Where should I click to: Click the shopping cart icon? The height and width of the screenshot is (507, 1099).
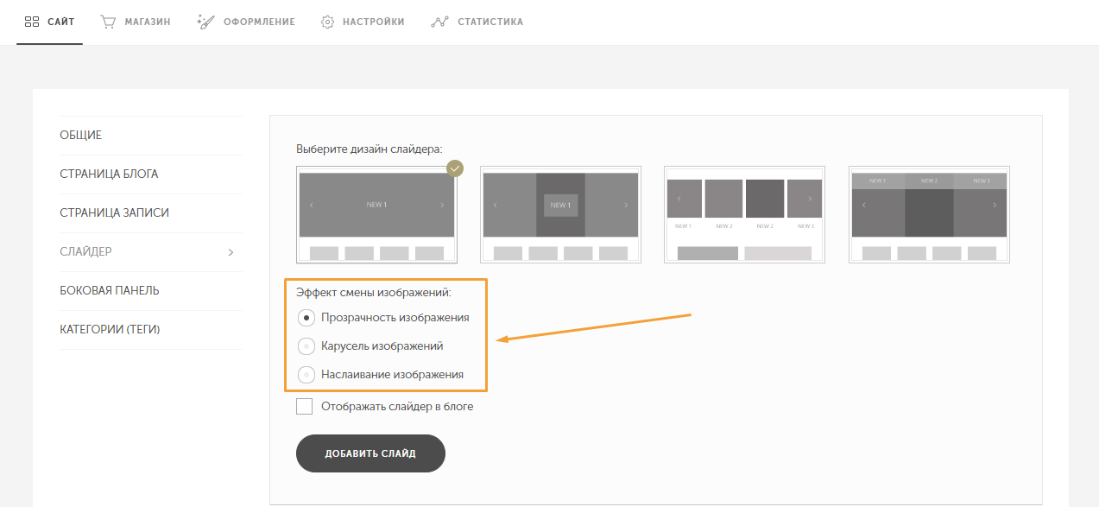pyautogui.click(x=109, y=22)
